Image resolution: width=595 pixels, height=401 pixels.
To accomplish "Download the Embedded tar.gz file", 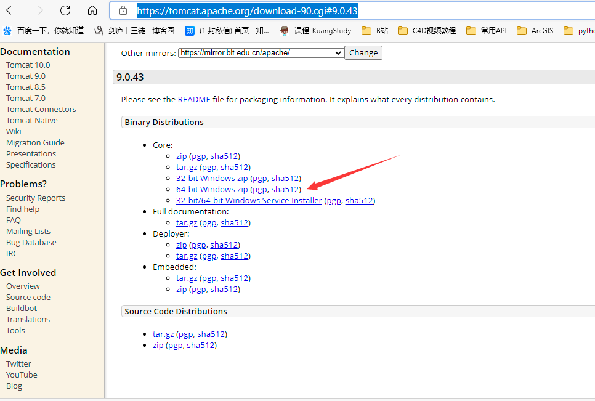I will coord(187,278).
